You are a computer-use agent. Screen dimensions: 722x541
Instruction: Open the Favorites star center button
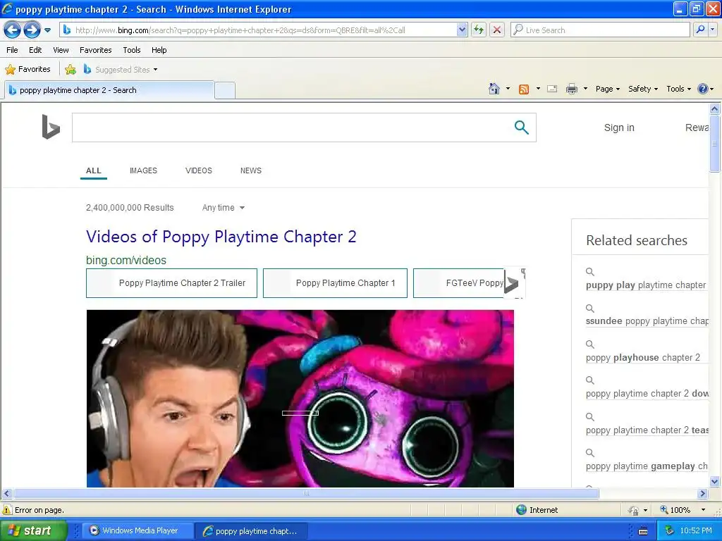click(27, 70)
